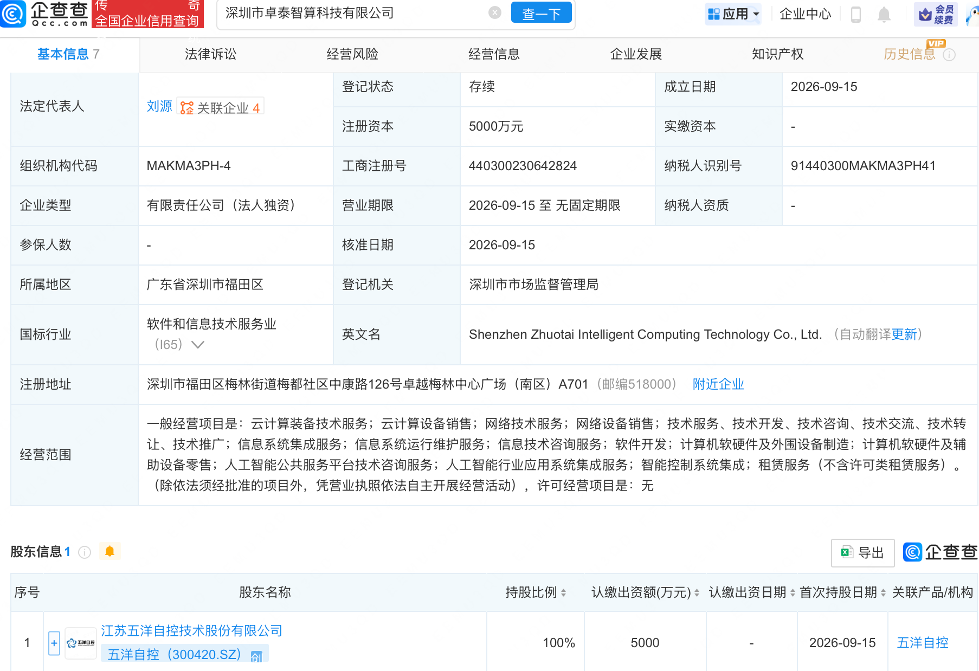
Task: Open the 应用 dropdown menu
Action: (x=733, y=14)
